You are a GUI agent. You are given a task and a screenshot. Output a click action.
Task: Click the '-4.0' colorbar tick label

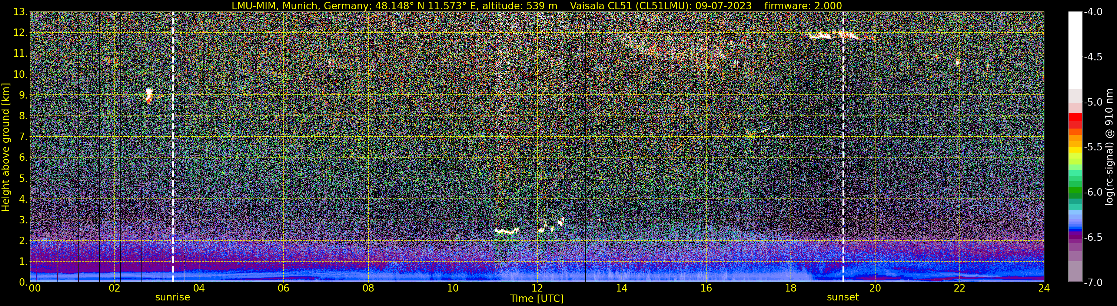(1093, 12)
